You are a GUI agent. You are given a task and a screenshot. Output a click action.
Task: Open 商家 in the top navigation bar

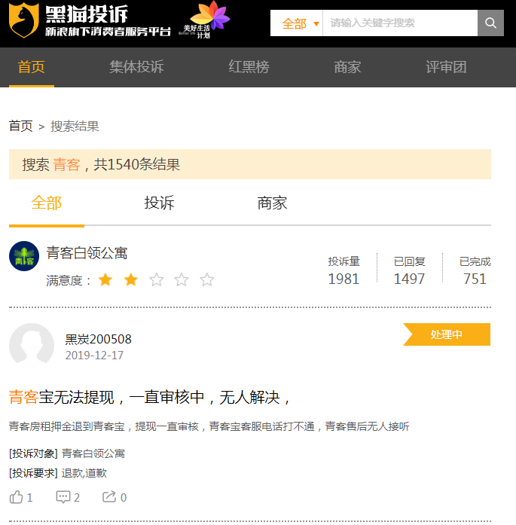[347, 67]
